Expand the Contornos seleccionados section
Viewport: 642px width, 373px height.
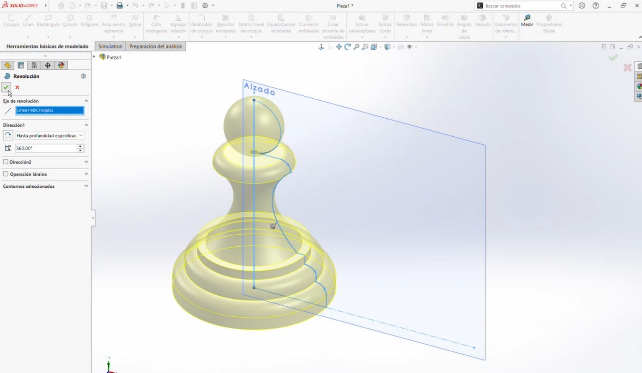point(86,186)
